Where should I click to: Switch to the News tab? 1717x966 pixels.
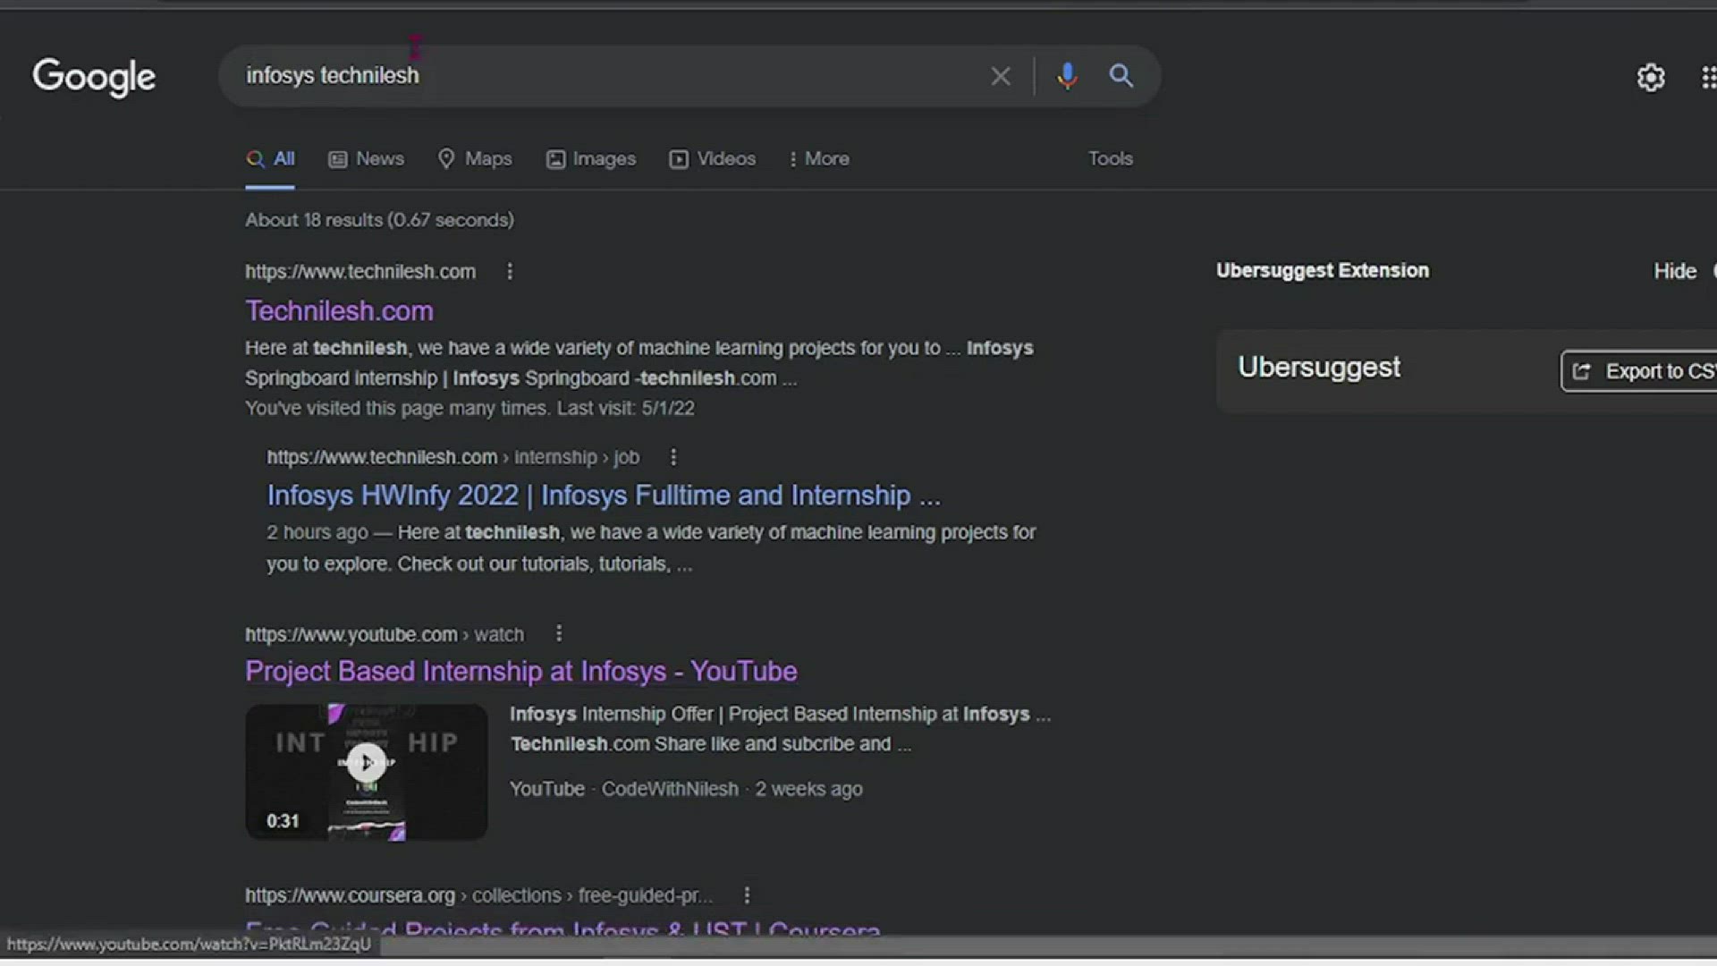tap(367, 158)
